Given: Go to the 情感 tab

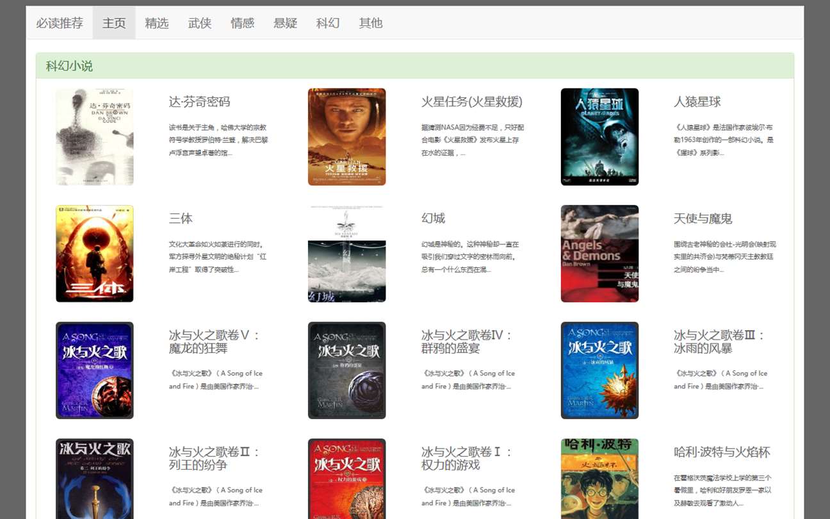Looking at the screenshot, I should point(243,23).
